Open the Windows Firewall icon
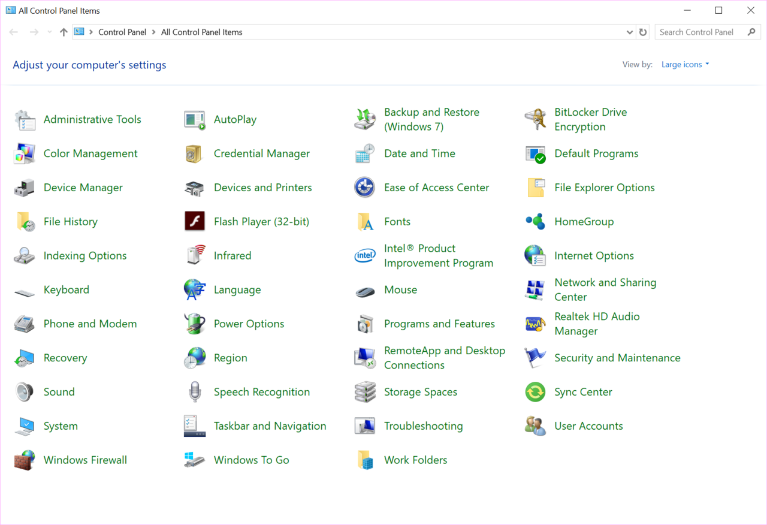Screen dimensions: 767x525 (x=25, y=460)
